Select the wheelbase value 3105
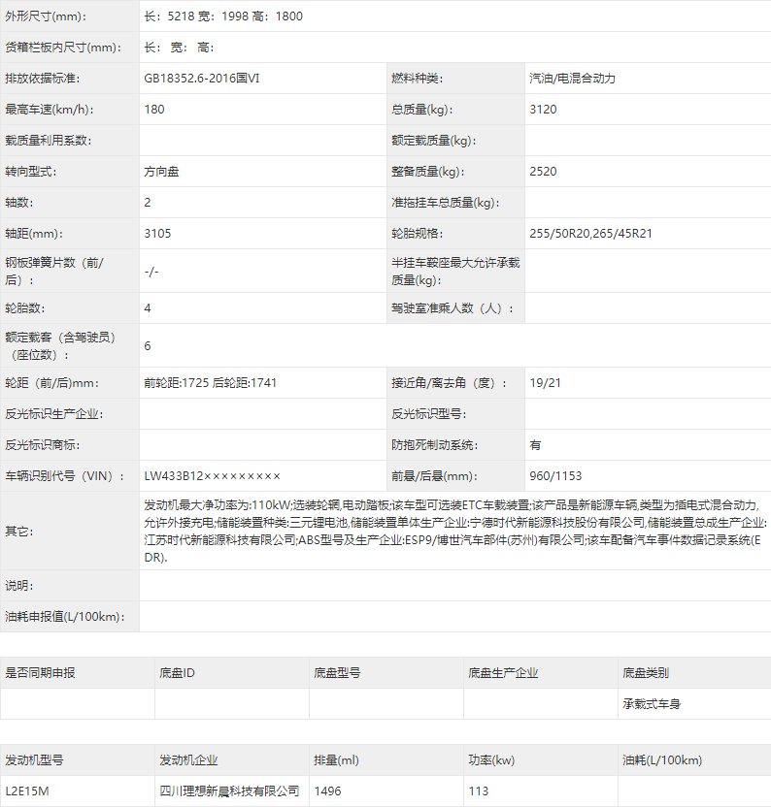The width and height of the screenshot is (771, 807). click(x=157, y=234)
